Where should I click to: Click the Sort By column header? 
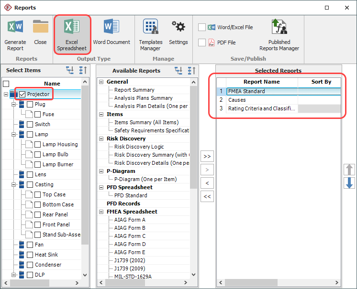click(321, 82)
